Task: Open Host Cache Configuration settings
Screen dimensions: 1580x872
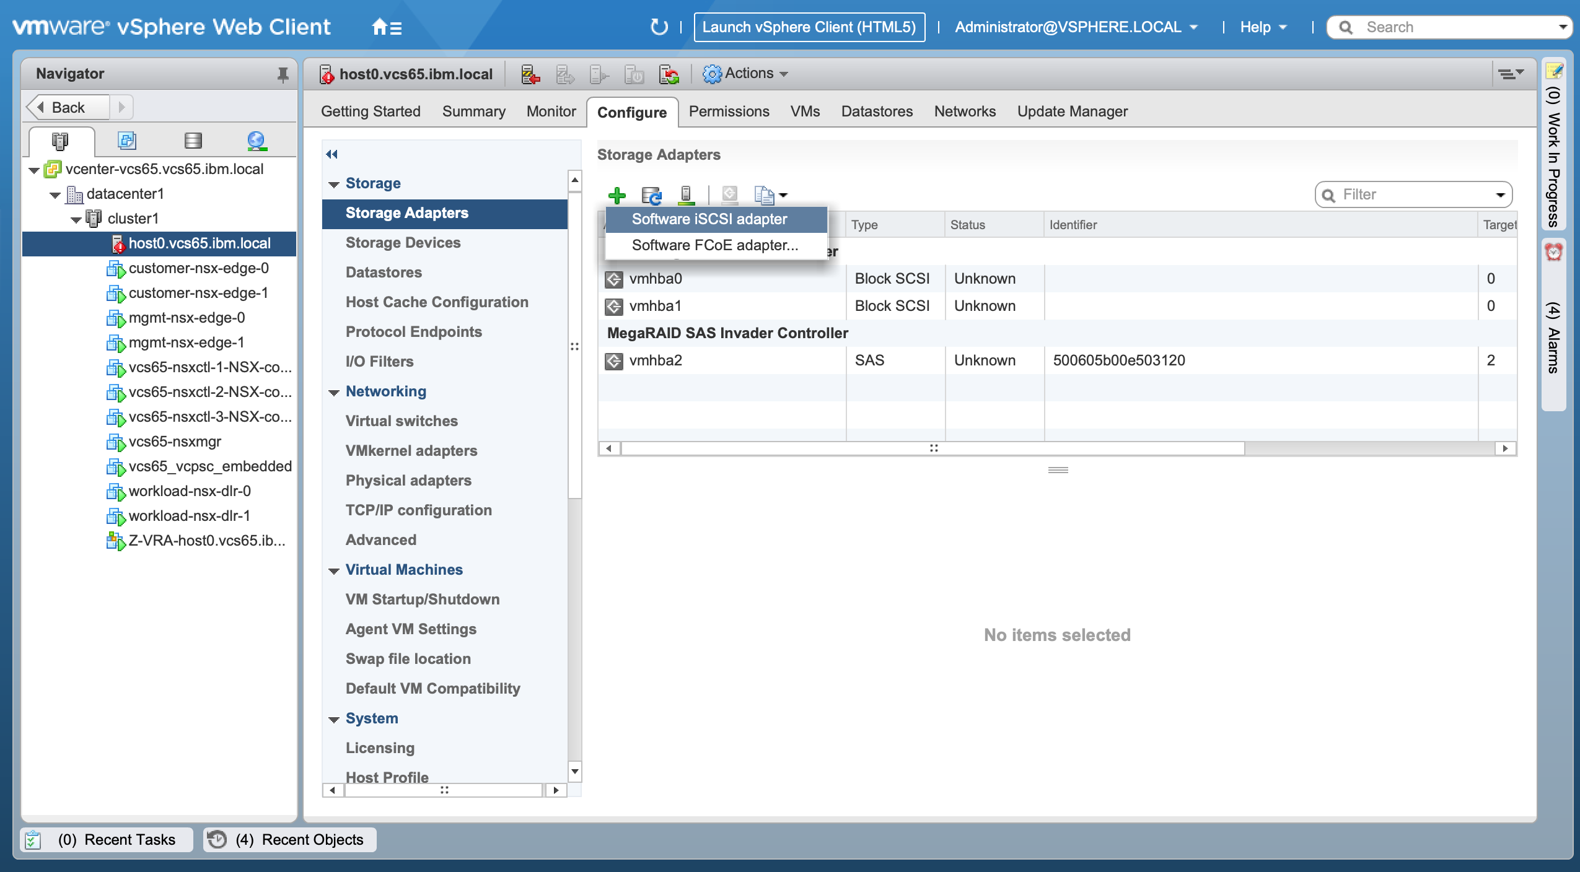Action: click(437, 302)
